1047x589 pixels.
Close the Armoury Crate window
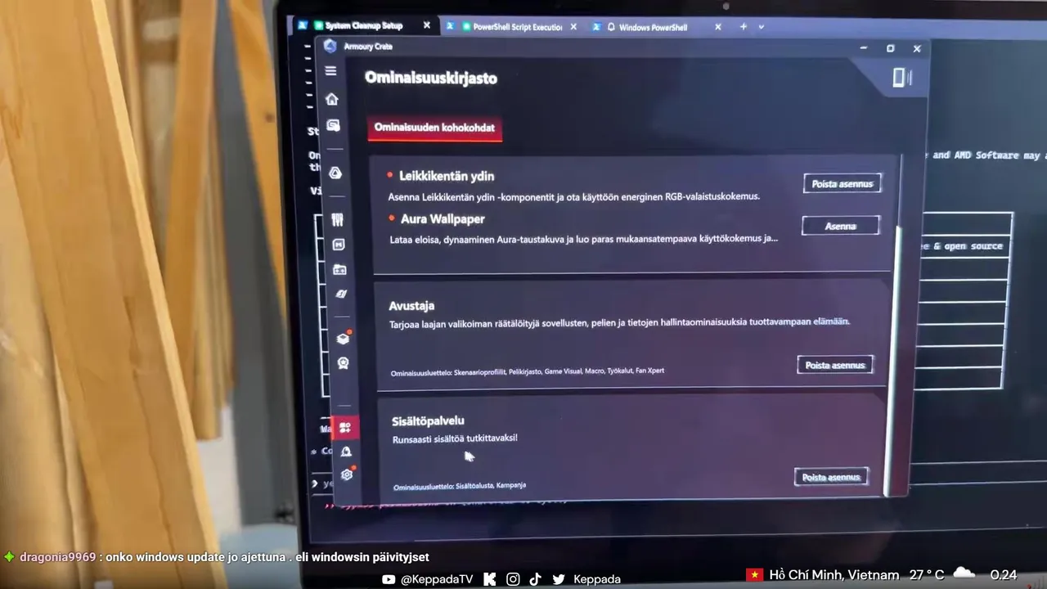click(917, 48)
